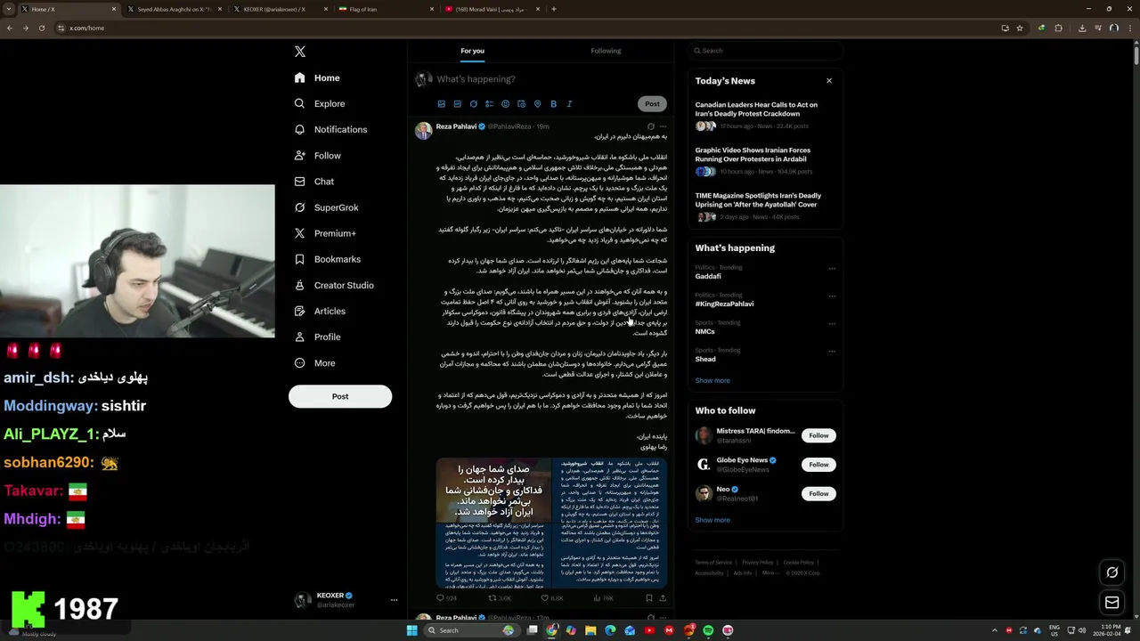The height and width of the screenshot is (641, 1140).
Task: Select the For you timeline tab
Action: 472,51
